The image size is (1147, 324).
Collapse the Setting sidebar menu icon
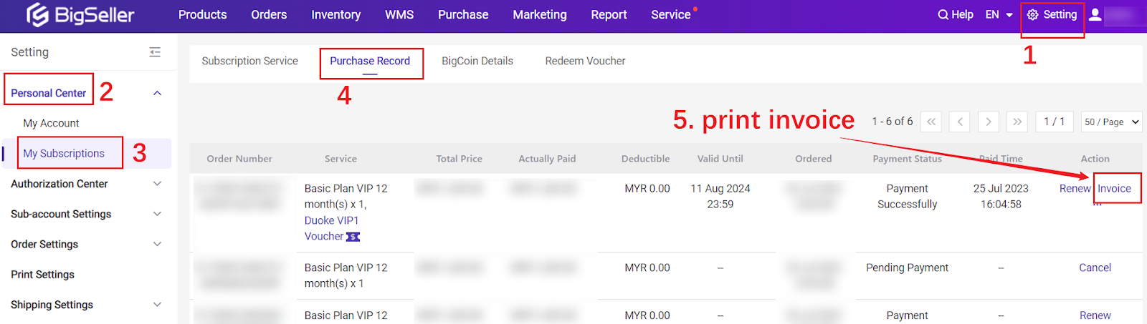pyautogui.click(x=155, y=52)
